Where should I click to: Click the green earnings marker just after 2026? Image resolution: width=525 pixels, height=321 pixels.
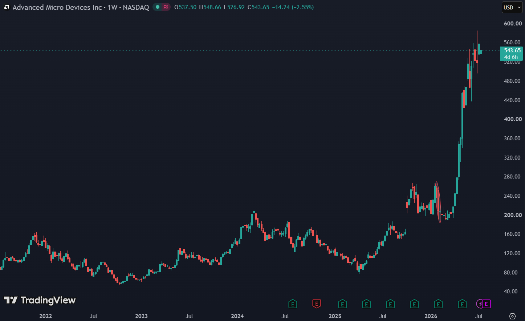pos(438,304)
